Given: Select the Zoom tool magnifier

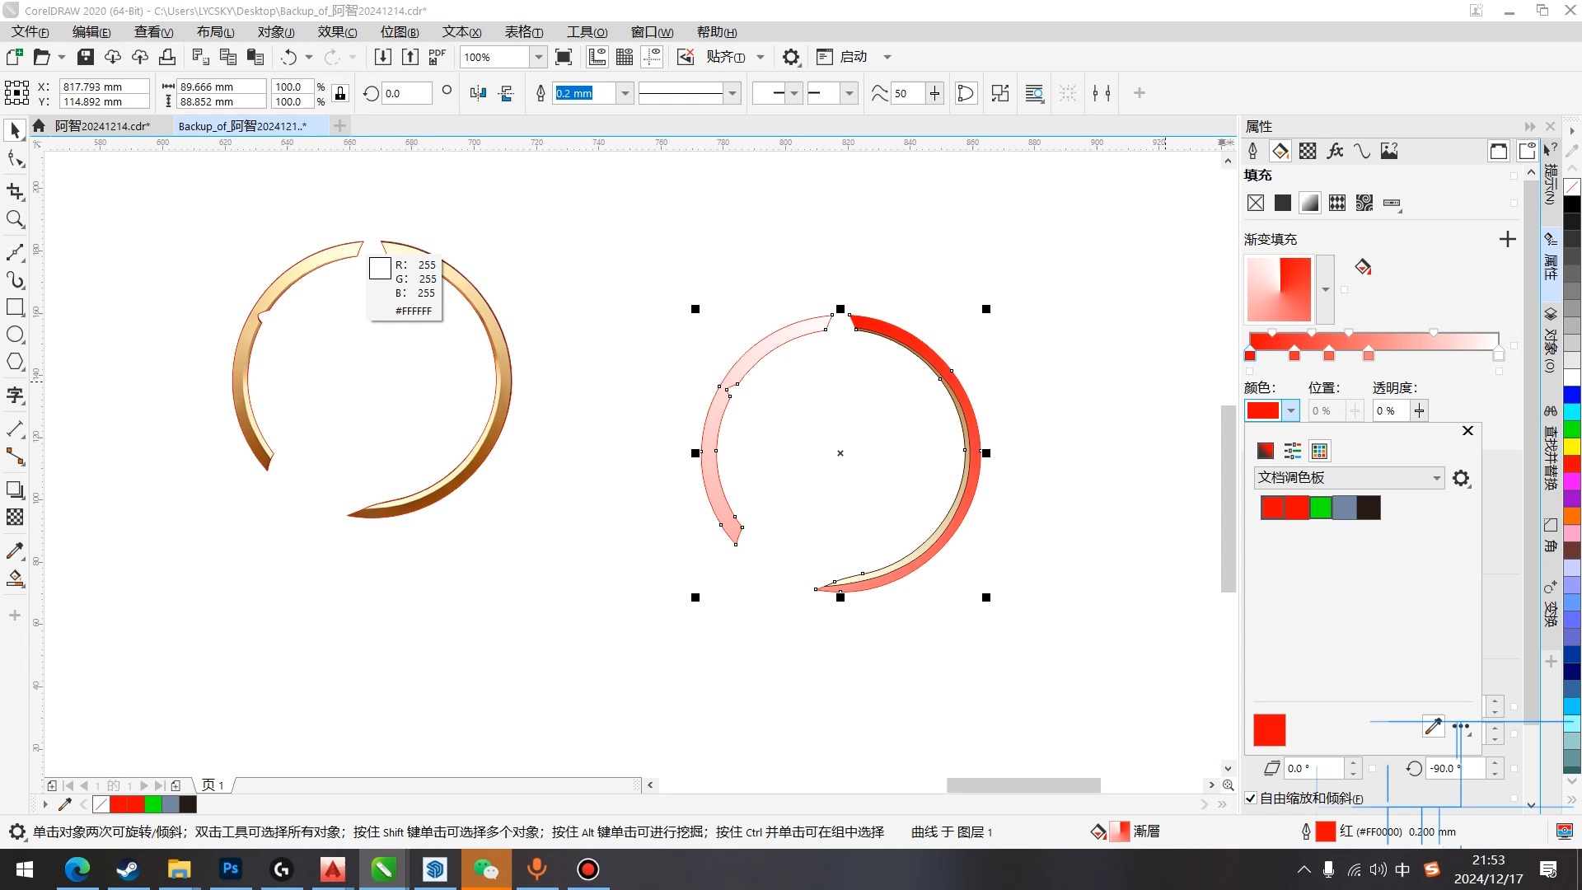Looking at the screenshot, I should 15,219.
